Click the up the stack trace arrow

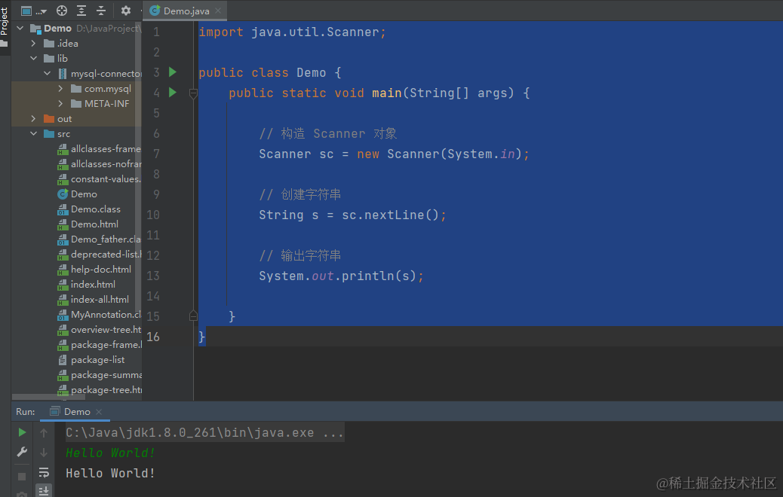[x=44, y=433]
